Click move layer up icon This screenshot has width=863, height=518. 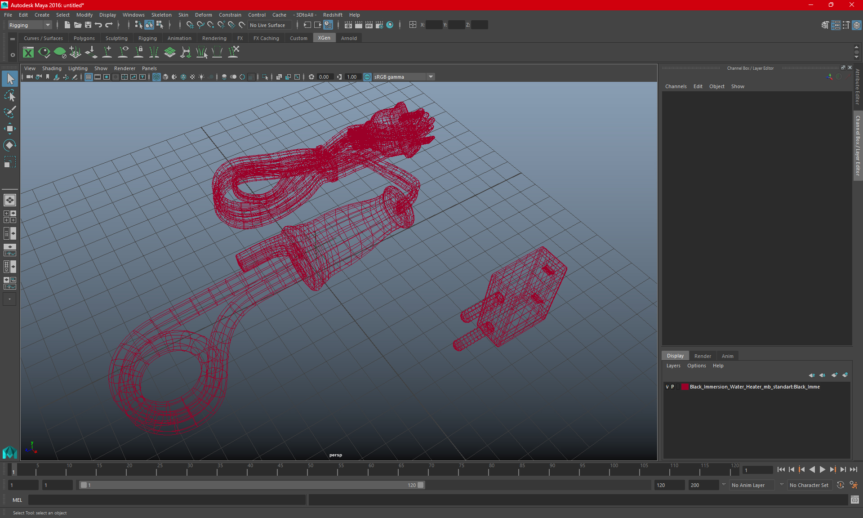[812, 375]
